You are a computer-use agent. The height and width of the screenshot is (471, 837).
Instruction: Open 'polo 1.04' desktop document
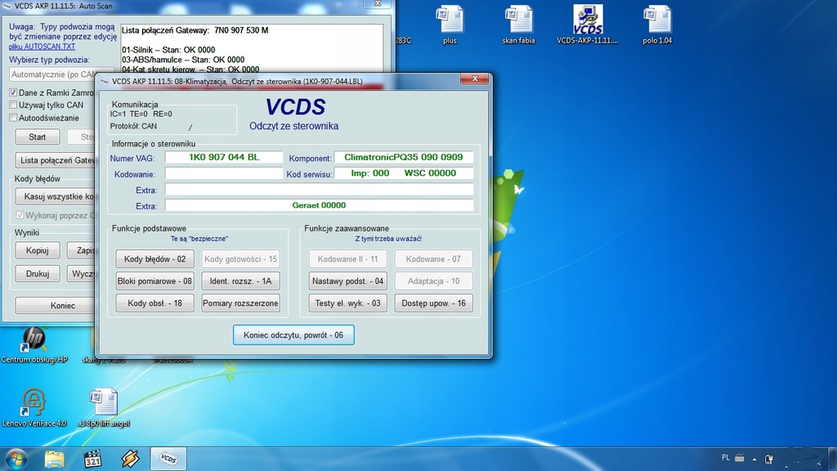[x=657, y=24]
